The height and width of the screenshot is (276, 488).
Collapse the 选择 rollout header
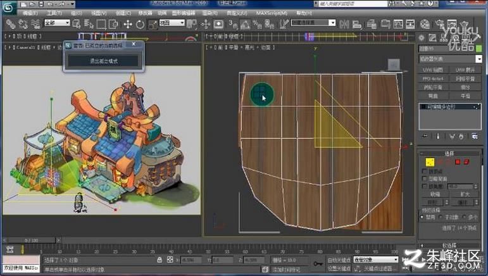point(449,153)
